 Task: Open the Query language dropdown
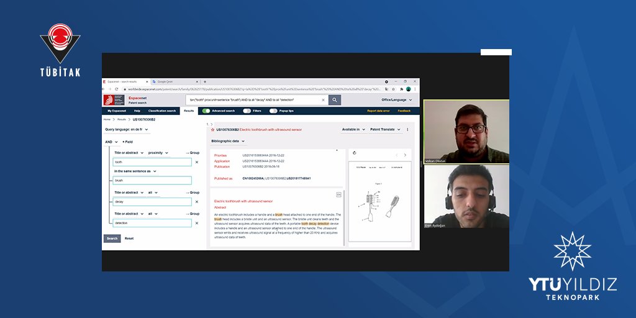pos(127,129)
